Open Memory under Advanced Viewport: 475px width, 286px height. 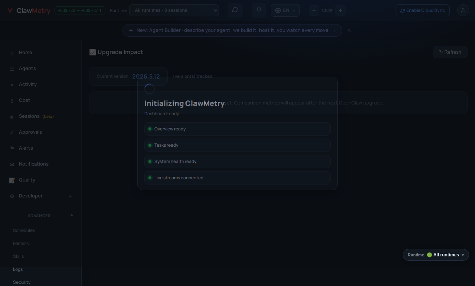tap(21, 243)
